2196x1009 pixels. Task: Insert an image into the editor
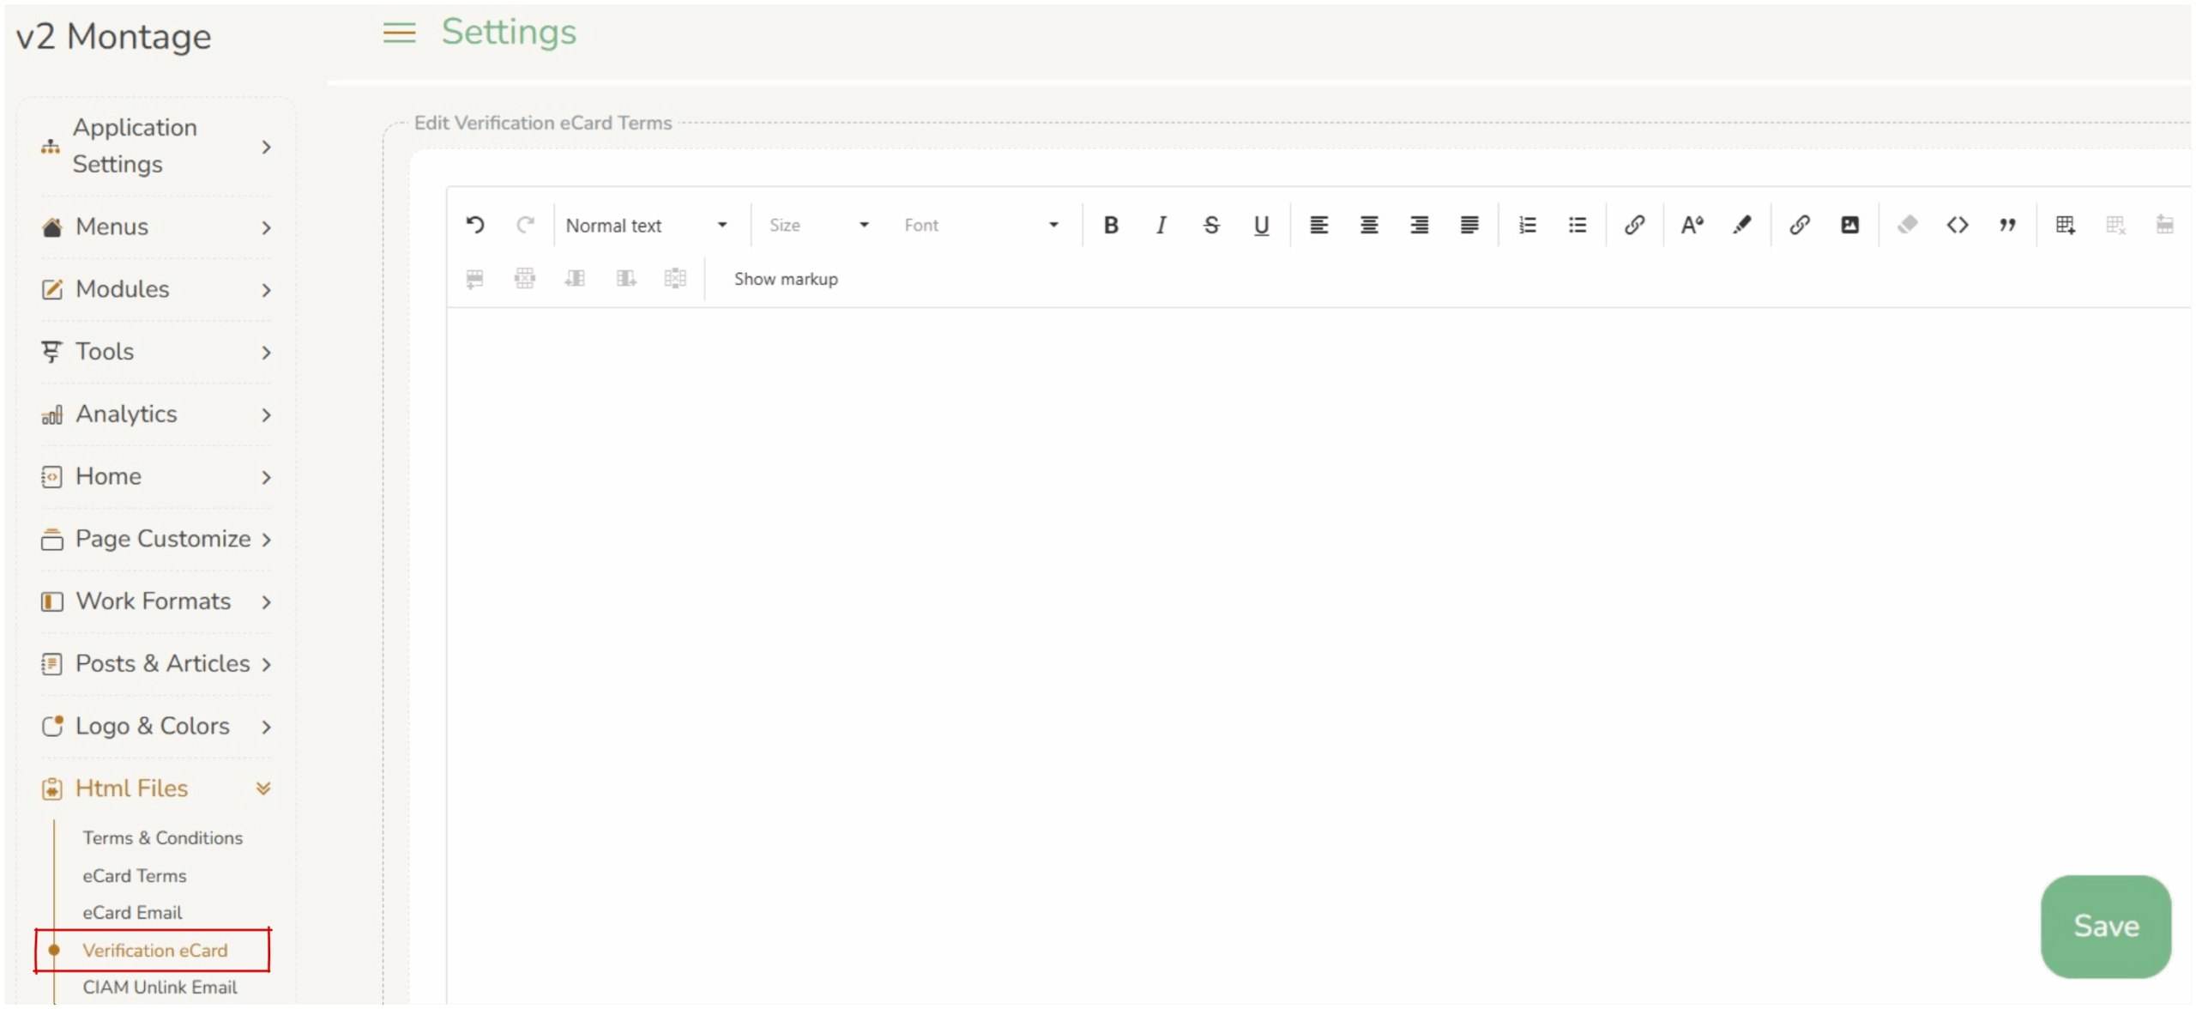(1849, 225)
